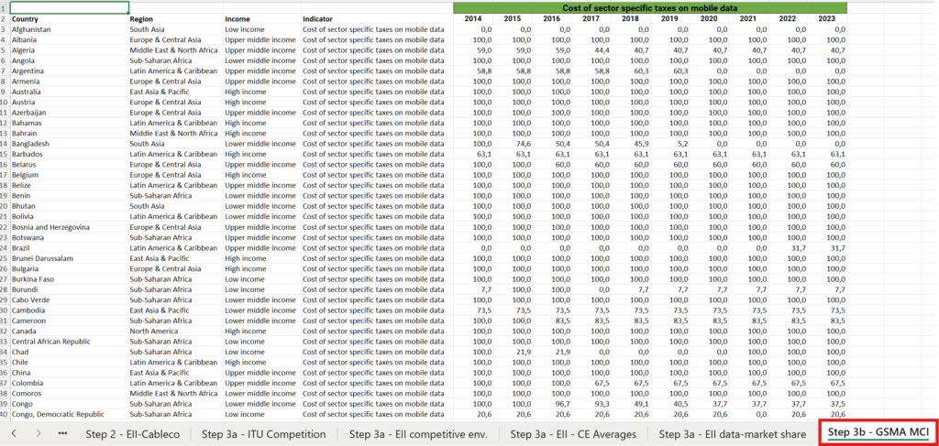Select row 14 header number
This screenshot has width=939, height=446.
[5, 144]
